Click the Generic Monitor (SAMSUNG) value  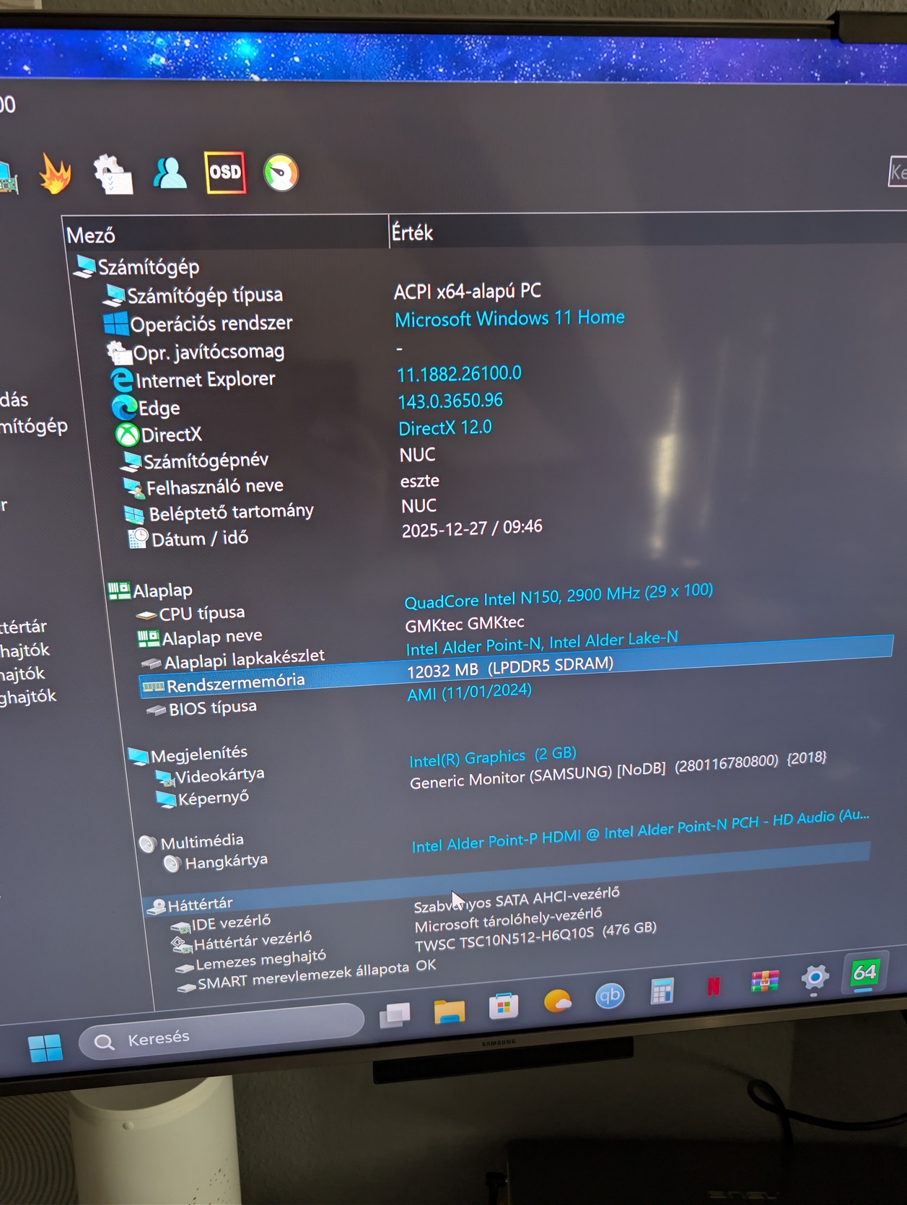618,770
